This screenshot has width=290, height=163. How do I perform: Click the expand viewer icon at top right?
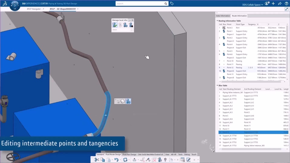point(286,9)
